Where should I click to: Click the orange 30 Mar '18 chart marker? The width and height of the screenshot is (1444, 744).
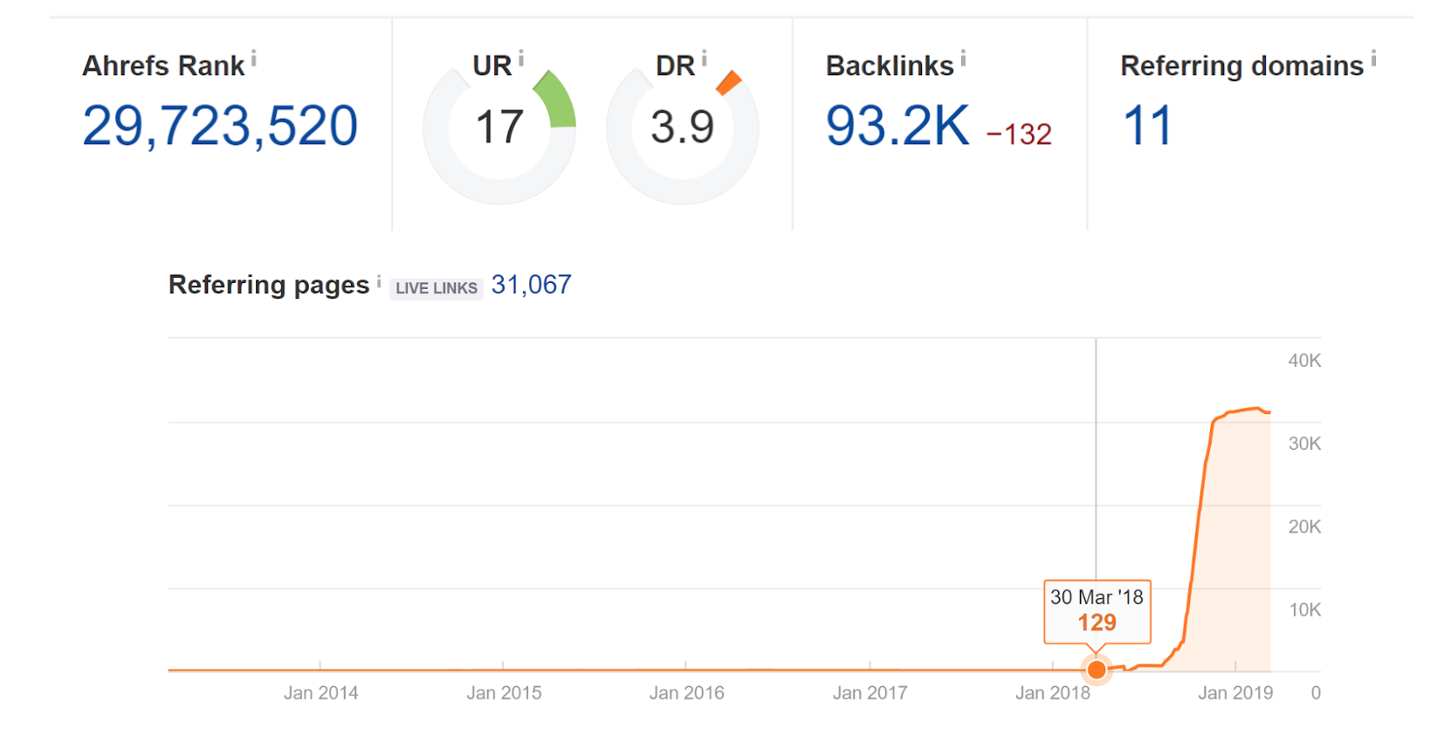click(1097, 670)
